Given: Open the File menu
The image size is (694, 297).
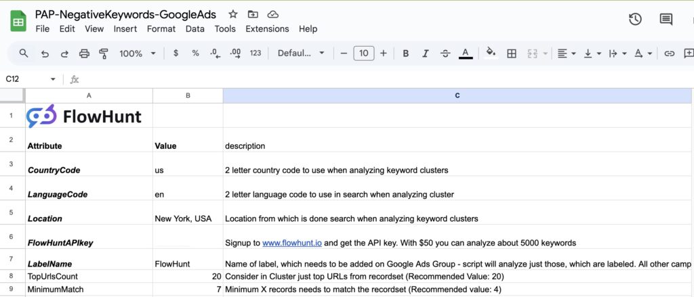Looking at the screenshot, I should point(42,28).
